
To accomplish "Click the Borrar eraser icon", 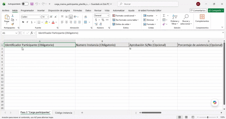I will (164, 24).
